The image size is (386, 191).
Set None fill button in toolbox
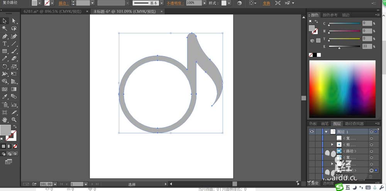[15, 146]
